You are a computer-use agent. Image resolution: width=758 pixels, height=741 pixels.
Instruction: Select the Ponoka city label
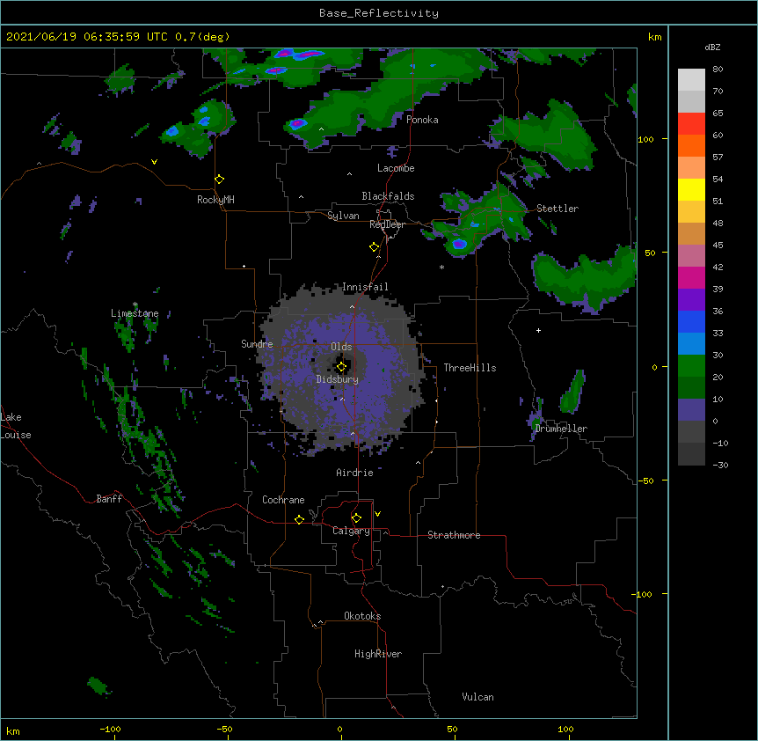coord(422,120)
